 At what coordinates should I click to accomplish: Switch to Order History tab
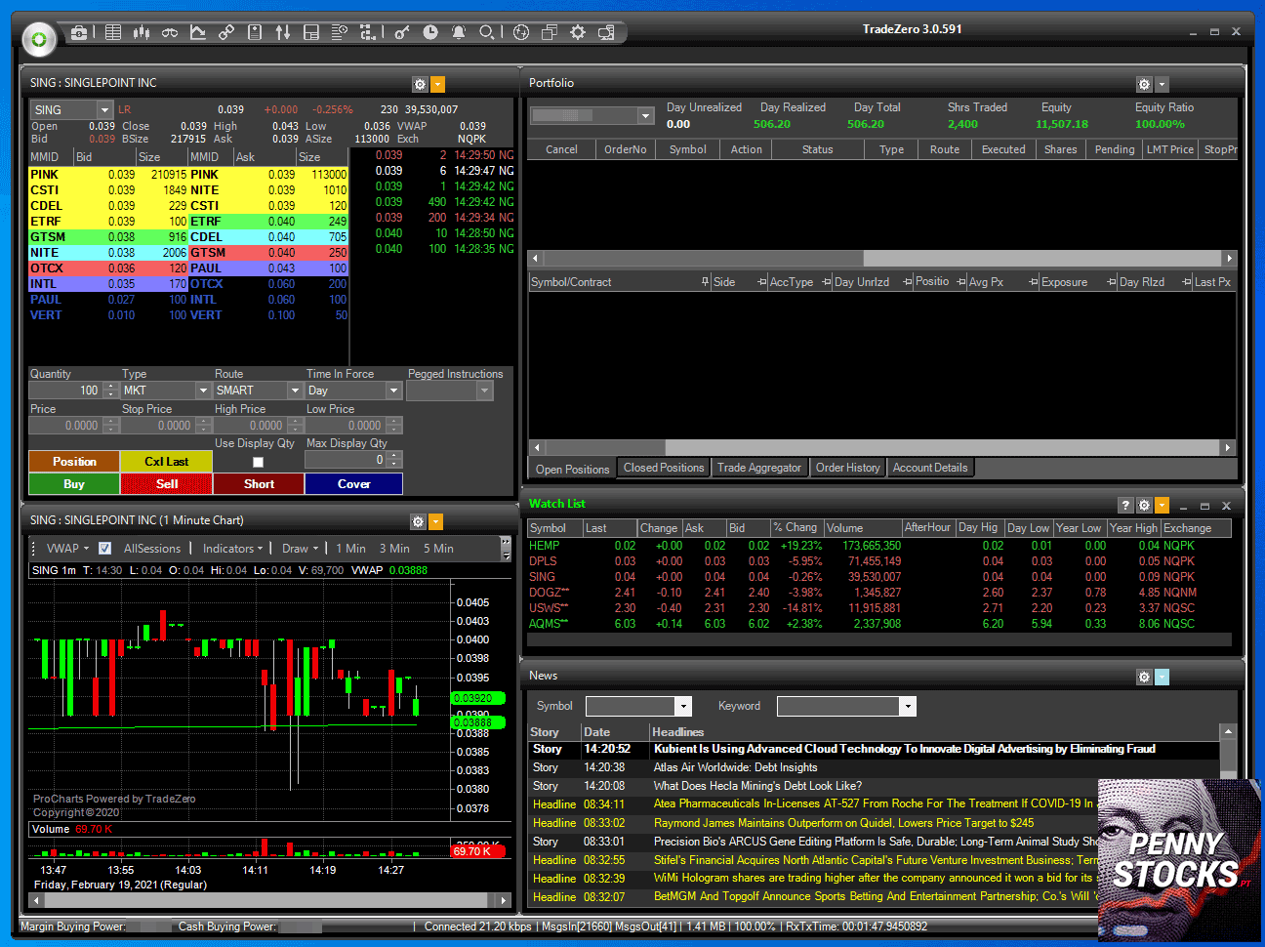click(x=847, y=468)
